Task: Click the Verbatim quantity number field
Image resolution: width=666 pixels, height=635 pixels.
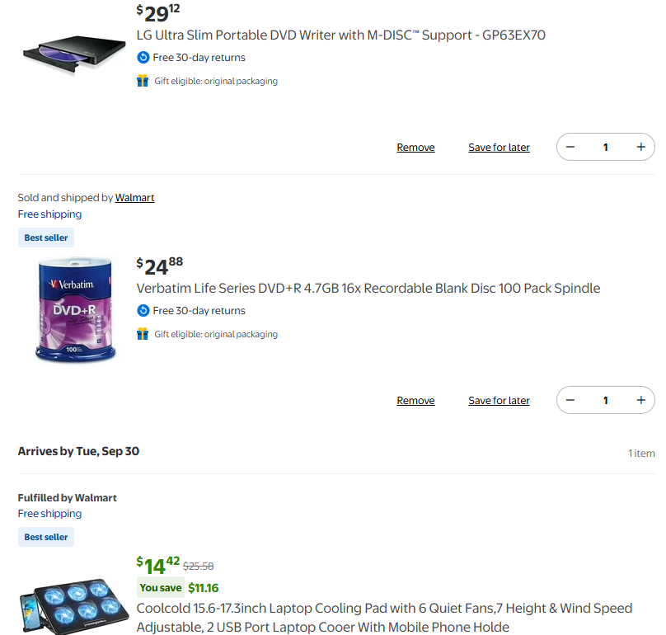Action: (605, 400)
